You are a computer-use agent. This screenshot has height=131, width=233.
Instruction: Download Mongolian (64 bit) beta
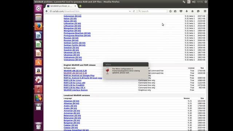(72, 31)
